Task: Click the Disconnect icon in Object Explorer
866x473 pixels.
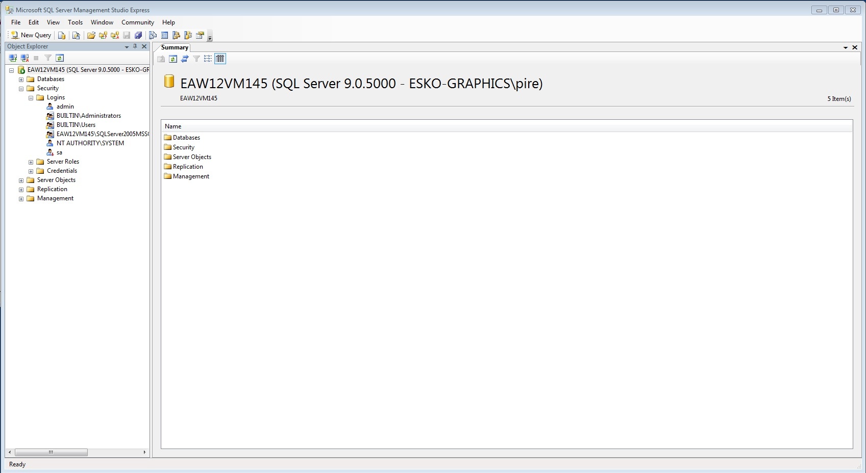Action: click(x=24, y=58)
